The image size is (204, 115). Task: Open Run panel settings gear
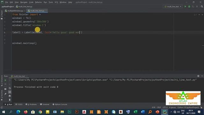click(198, 76)
